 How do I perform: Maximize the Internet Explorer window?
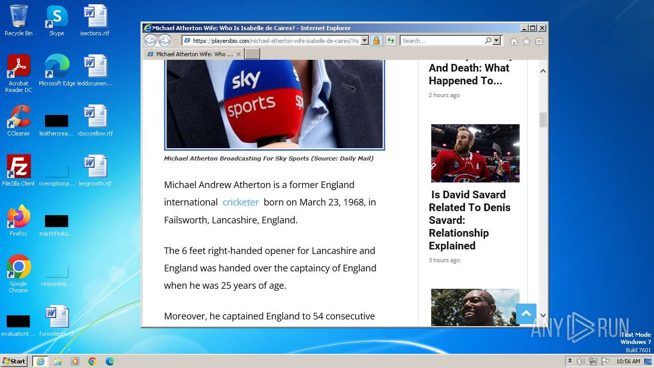(x=533, y=28)
